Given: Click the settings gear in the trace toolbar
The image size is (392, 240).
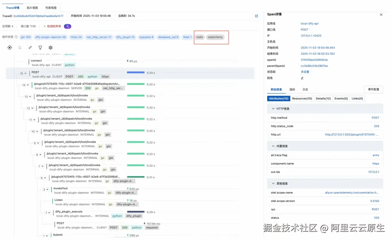Looking at the screenshot, I should [x=50, y=47].
